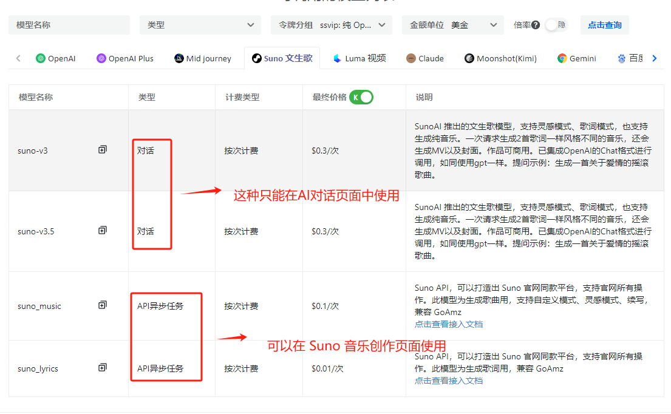Switch to the OpenAI tab

[x=56, y=59]
